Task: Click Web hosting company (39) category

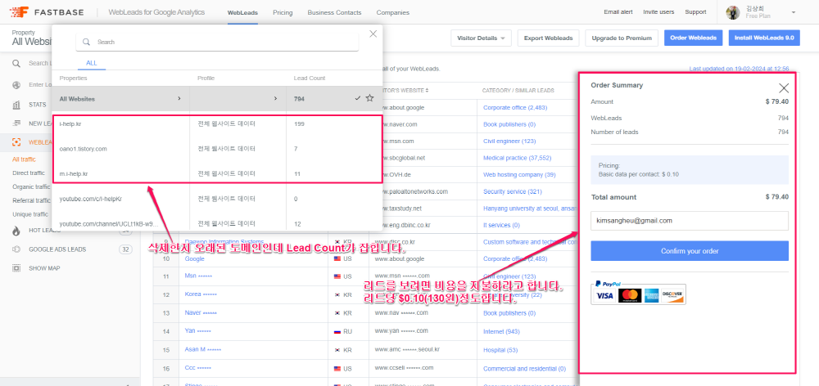Action: click(519, 175)
